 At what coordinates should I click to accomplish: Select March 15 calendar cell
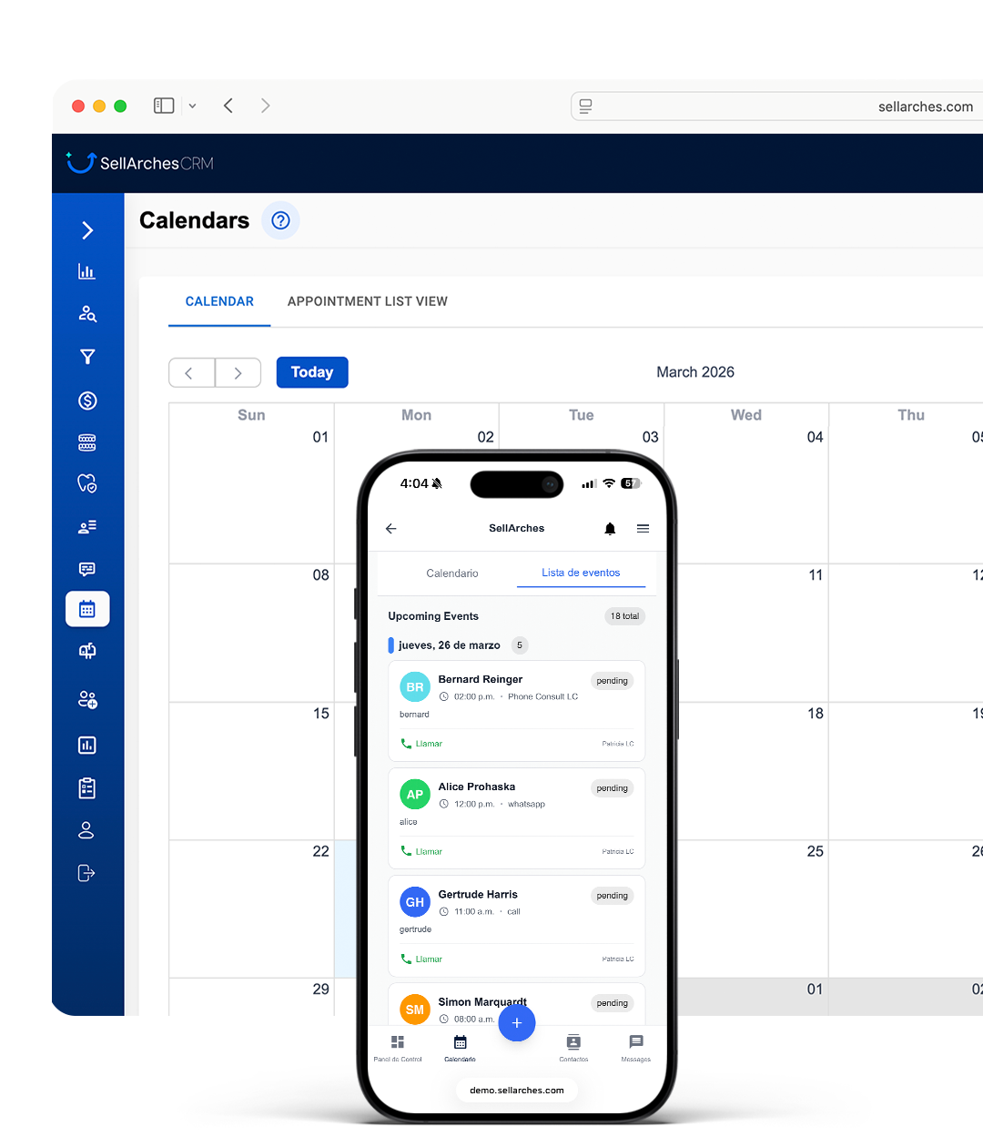251,770
